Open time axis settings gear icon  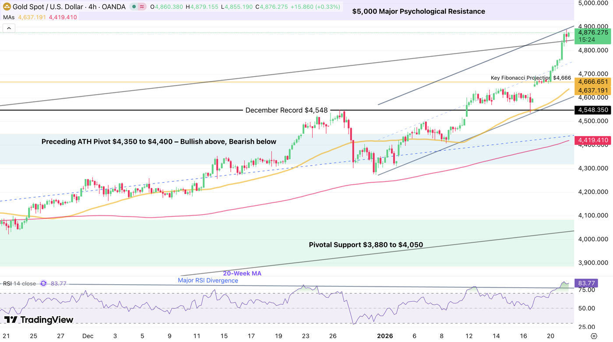[593, 336]
